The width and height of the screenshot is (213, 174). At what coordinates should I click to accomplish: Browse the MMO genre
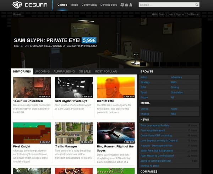tap(174, 82)
